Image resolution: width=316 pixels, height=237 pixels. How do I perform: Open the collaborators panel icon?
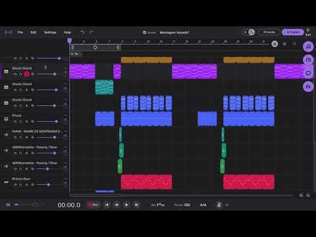[308, 60]
